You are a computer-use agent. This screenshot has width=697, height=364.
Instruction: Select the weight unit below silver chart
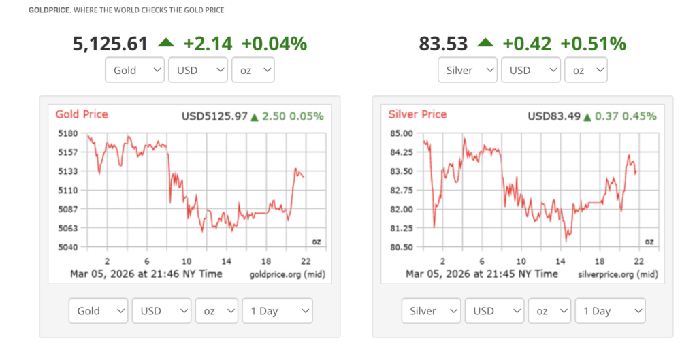[549, 311]
